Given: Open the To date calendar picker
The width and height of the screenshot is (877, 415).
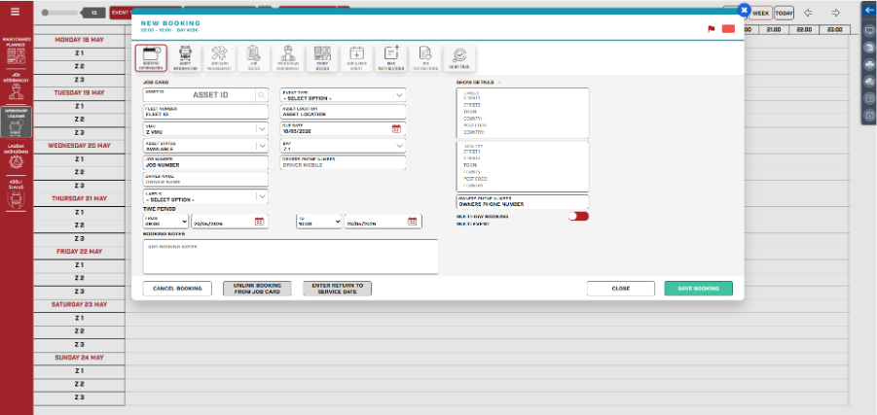Looking at the screenshot, I should [412, 222].
